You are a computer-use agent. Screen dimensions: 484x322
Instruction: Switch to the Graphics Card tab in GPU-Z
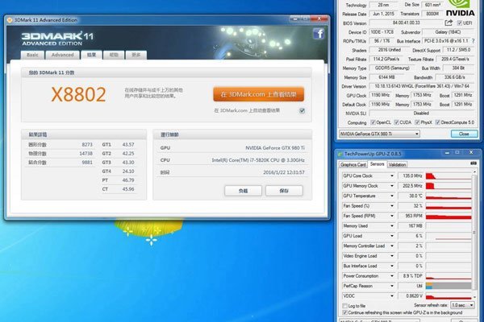pos(353,164)
